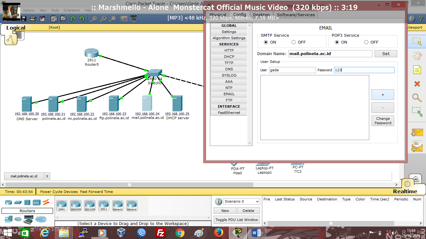Open the FTP service settings
Image resolution: width=426 pixels, height=239 pixels.
pyautogui.click(x=229, y=100)
